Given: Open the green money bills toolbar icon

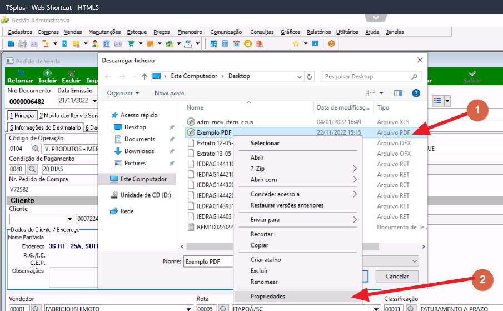Looking at the screenshot, I should coord(170,43).
